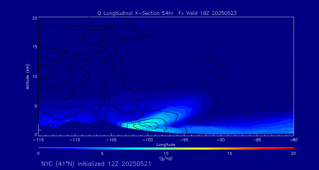Select the "(g/kg)" units label
Screen dimensions: 319x170
click(x=166, y=158)
